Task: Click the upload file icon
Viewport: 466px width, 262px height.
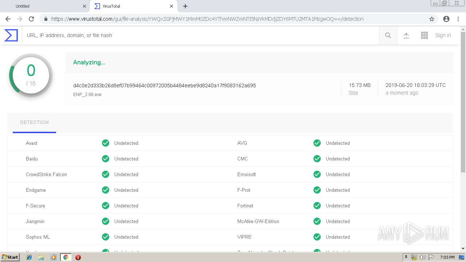Action: point(406,35)
